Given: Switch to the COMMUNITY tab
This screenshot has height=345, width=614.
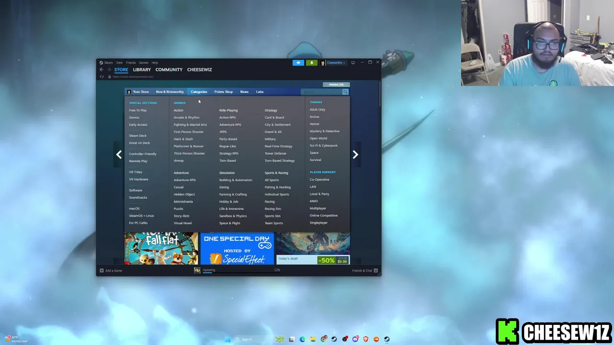Looking at the screenshot, I should pos(169,69).
